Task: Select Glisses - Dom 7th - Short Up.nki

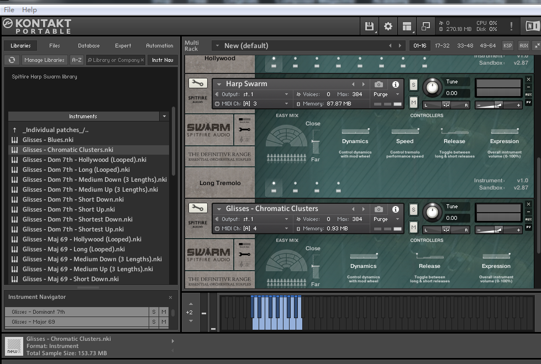Action: [x=69, y=209]
